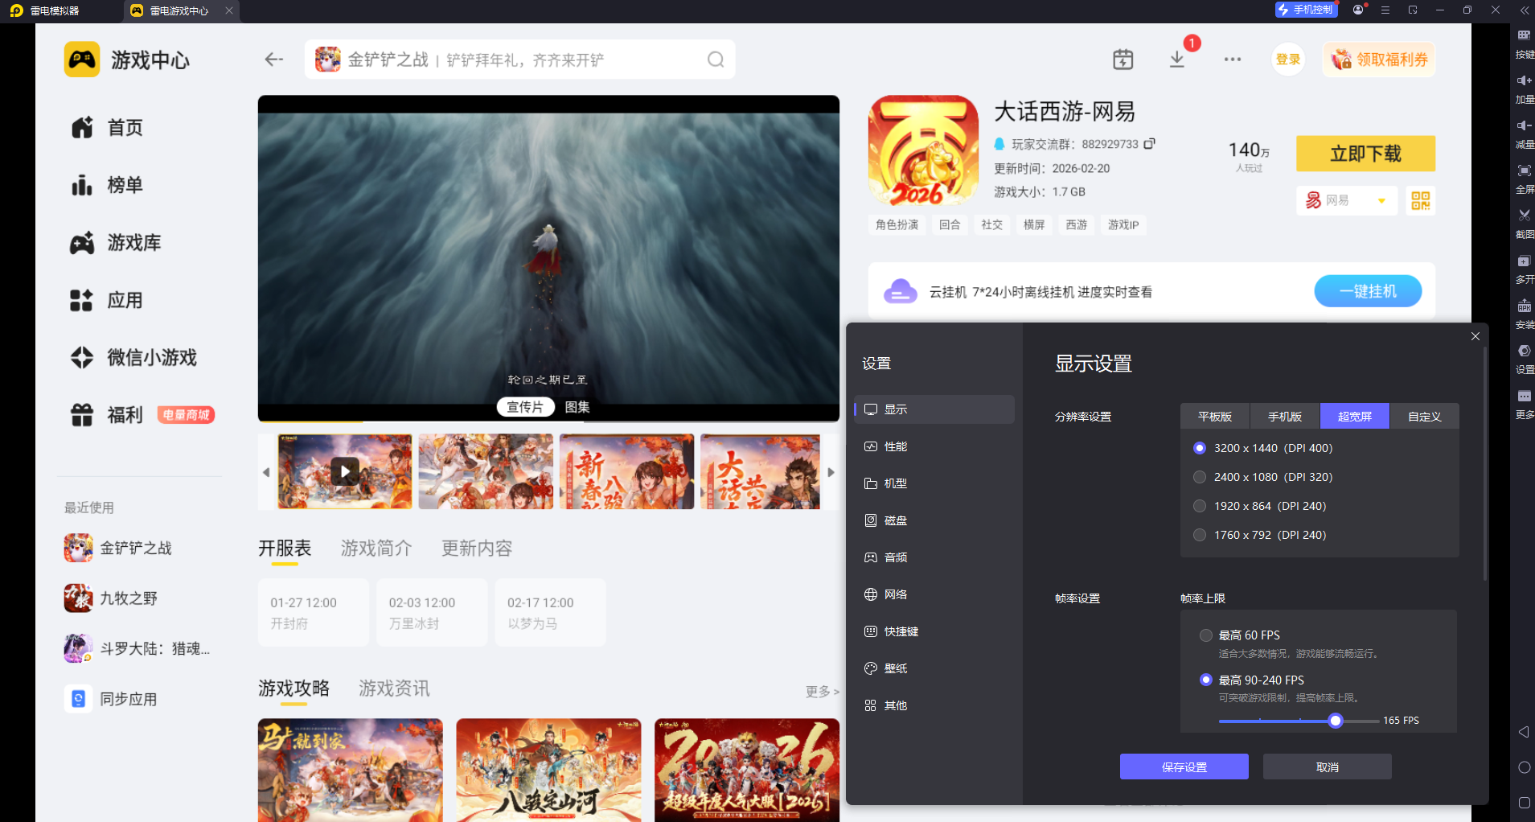Open the 机型 settings section
Viewport: 1535px width, 822px height.
934,483
